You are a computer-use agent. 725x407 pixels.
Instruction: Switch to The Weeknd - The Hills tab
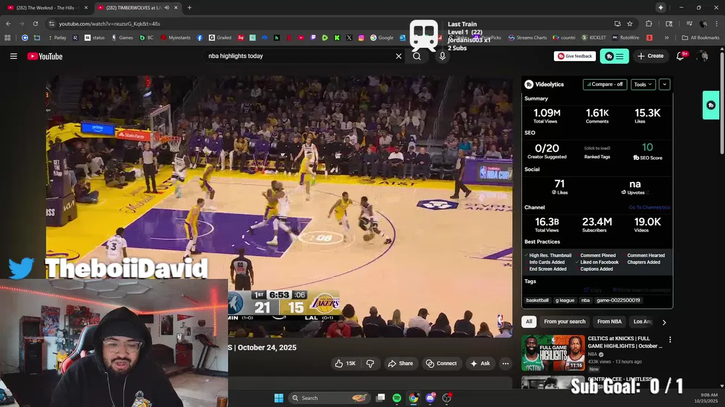click(x=47, y=7)
